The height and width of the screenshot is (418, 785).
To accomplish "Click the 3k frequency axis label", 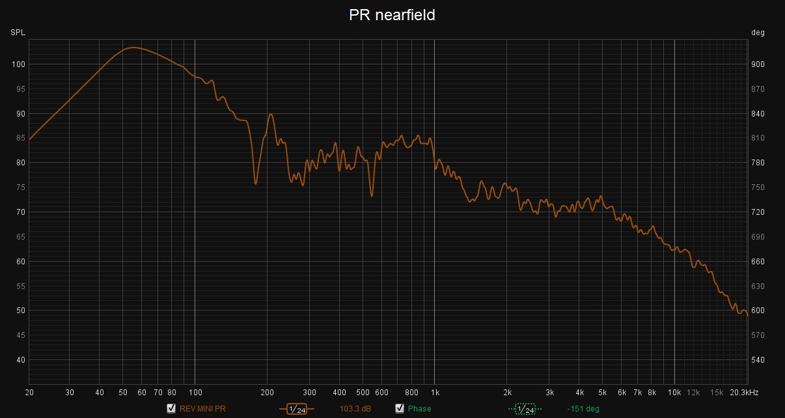I will coord(550,393).
